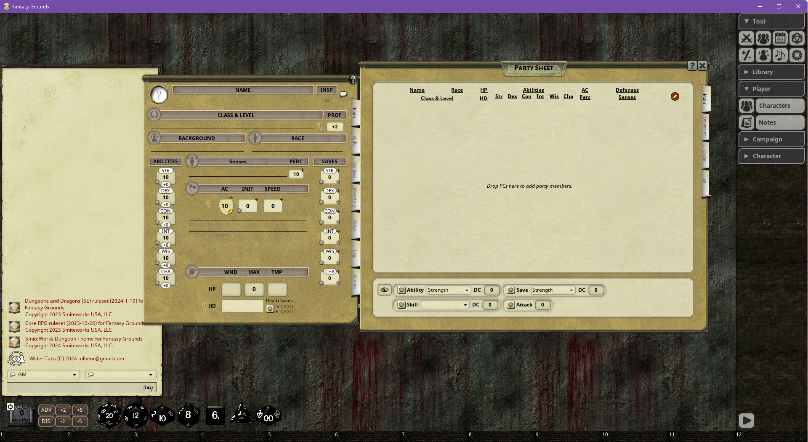The width and height of the screenshot is (808, 442).
Task: Click the character NAME field
Action: pos(243,99)
